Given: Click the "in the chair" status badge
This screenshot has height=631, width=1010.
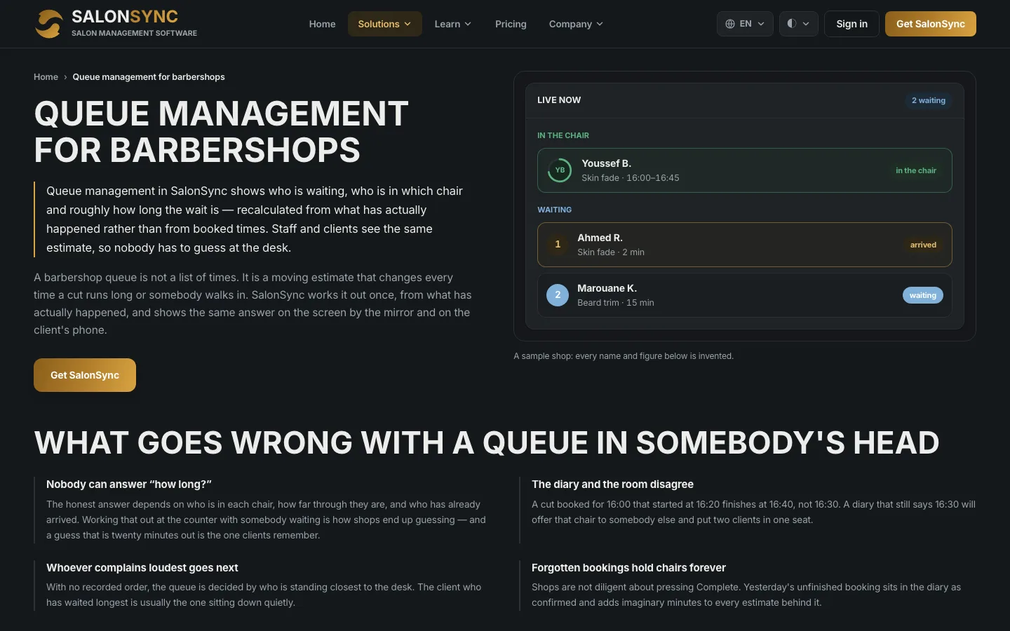Looking at the screenshot, I should point(916,170).
